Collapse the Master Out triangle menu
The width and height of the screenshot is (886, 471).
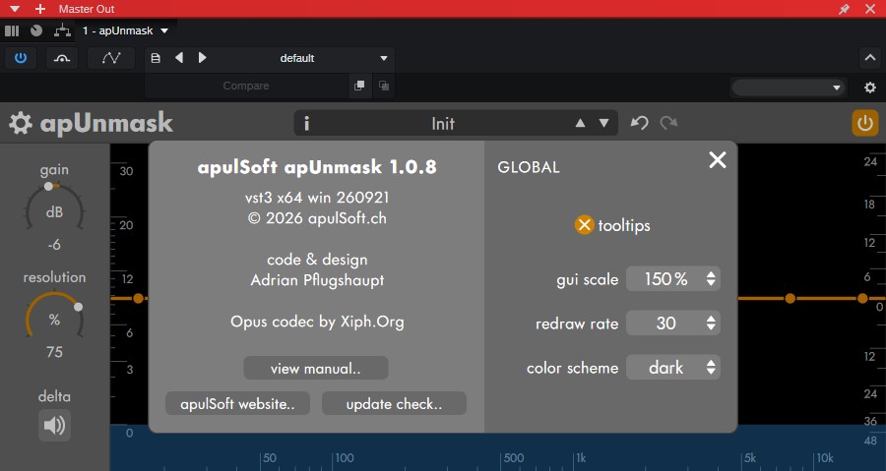tap(15, 9)
